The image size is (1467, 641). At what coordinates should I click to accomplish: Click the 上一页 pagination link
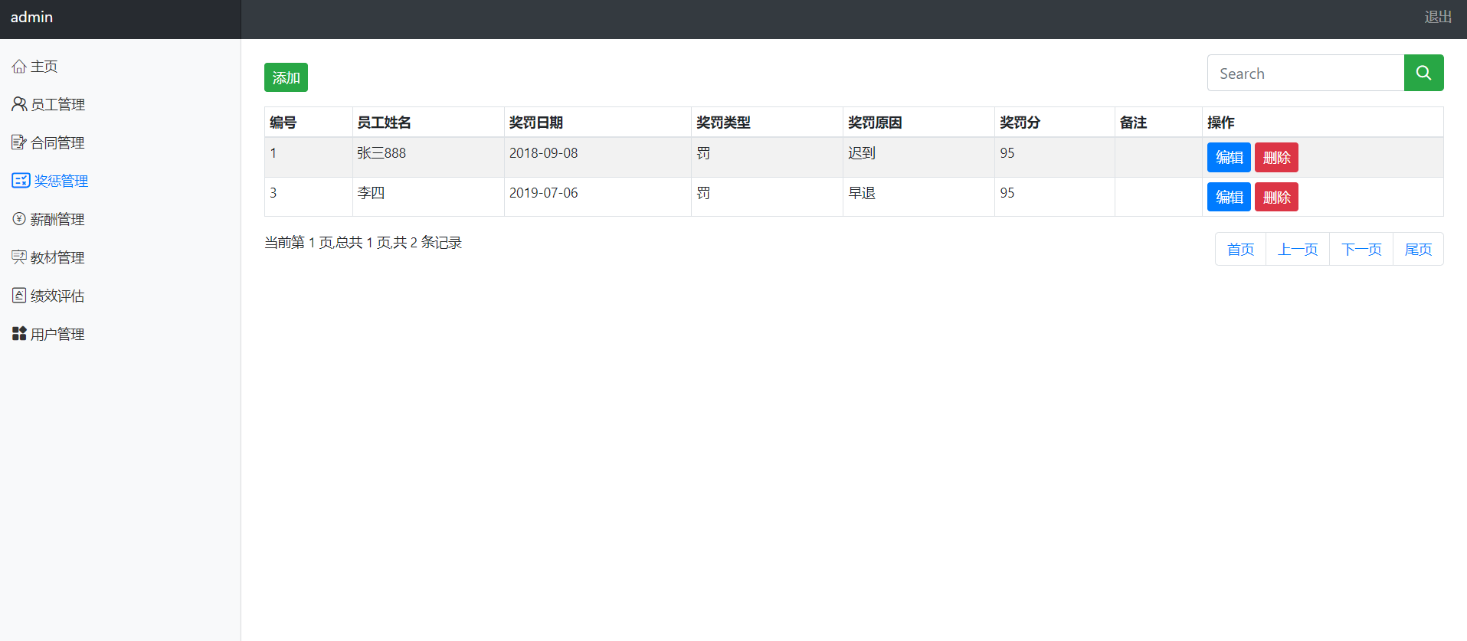click(1298, 249)
